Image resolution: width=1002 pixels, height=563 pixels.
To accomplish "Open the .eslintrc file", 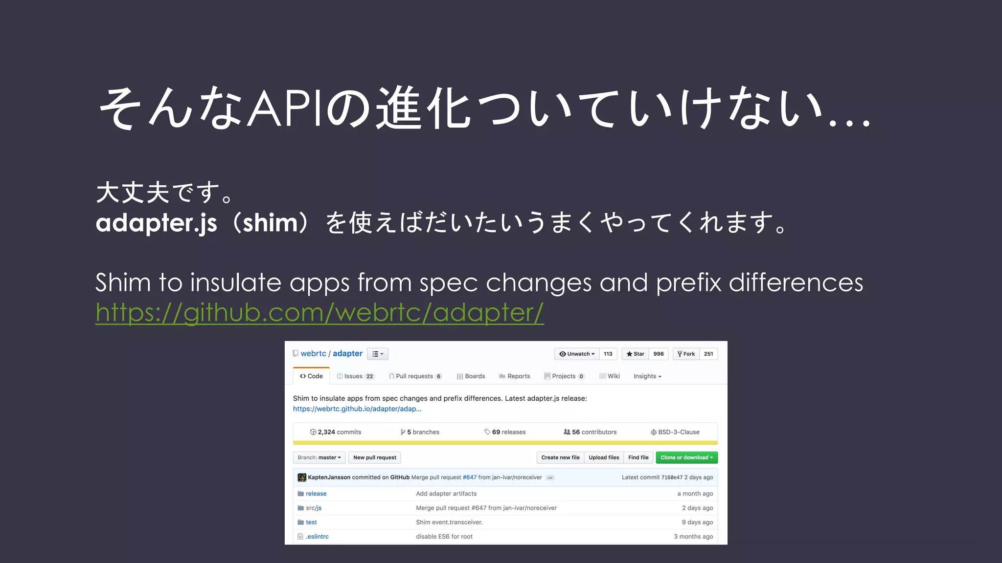I will pos(317,536).
